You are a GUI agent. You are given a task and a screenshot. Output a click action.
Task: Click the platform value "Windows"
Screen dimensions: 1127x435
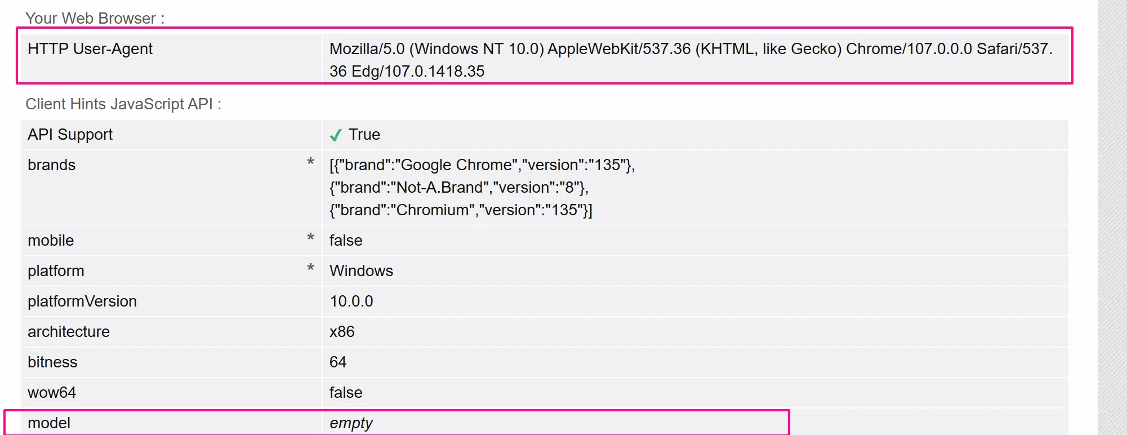[x=361, y=271]
